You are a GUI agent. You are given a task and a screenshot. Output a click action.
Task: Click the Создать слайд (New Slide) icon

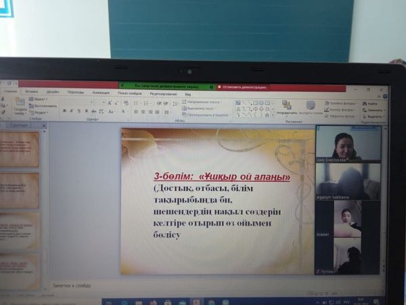[x=20, y=102]
